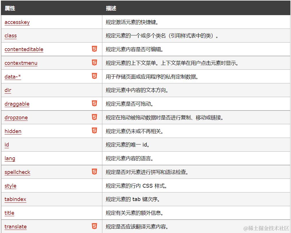Click the HTML5 badge beside dropzone
The image size is (291, 233).
tap(94, 117)
